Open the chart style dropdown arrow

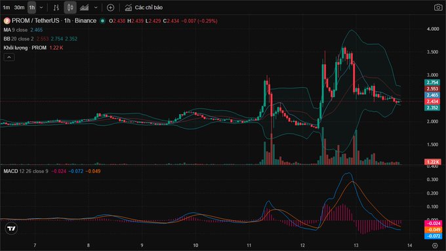(x=96, y=7)
